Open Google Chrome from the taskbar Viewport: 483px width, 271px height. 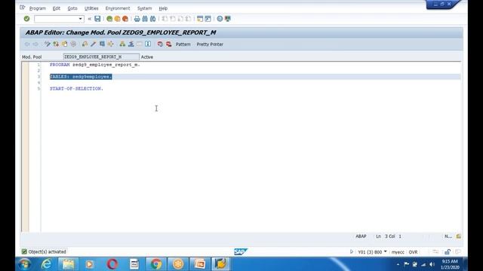pyautogui.click(x=156, y=264)
